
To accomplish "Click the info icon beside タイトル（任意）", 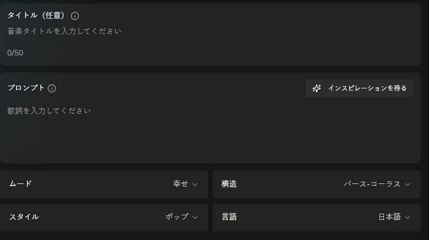I will [75, 16].
